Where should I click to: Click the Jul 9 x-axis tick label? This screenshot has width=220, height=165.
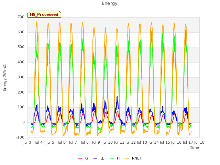click(x=96, y=142)
